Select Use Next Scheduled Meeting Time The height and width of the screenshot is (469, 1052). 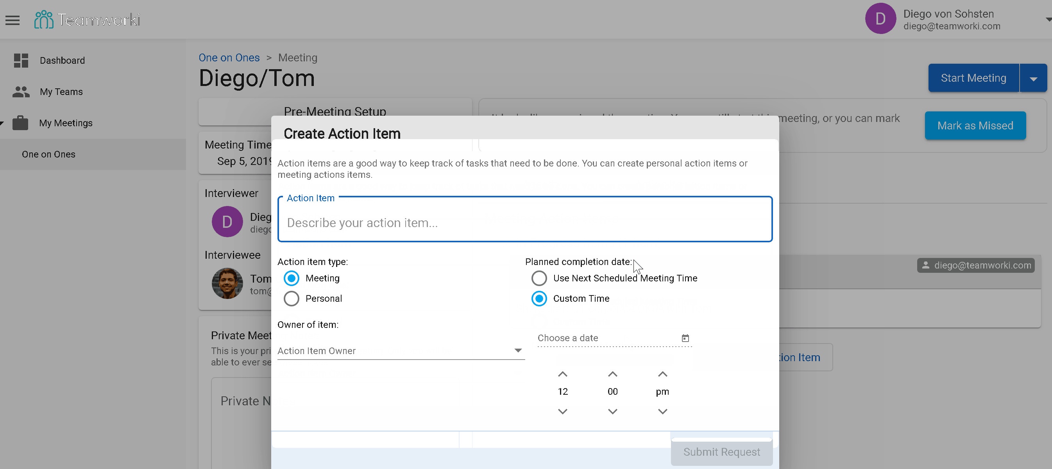pos(539,278)
